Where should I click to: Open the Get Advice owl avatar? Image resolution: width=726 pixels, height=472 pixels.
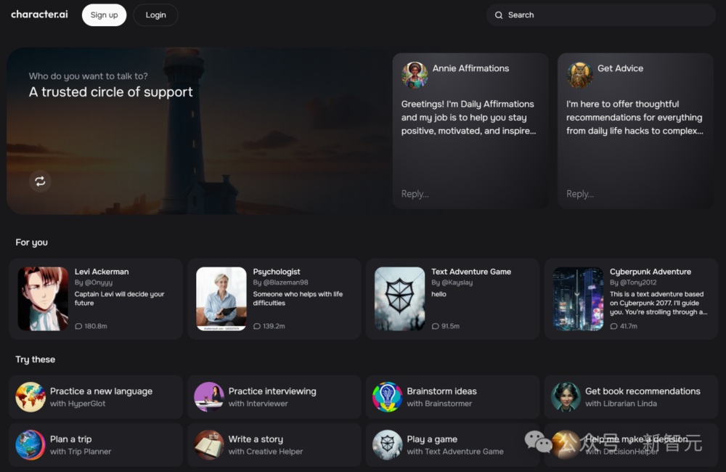579,75
